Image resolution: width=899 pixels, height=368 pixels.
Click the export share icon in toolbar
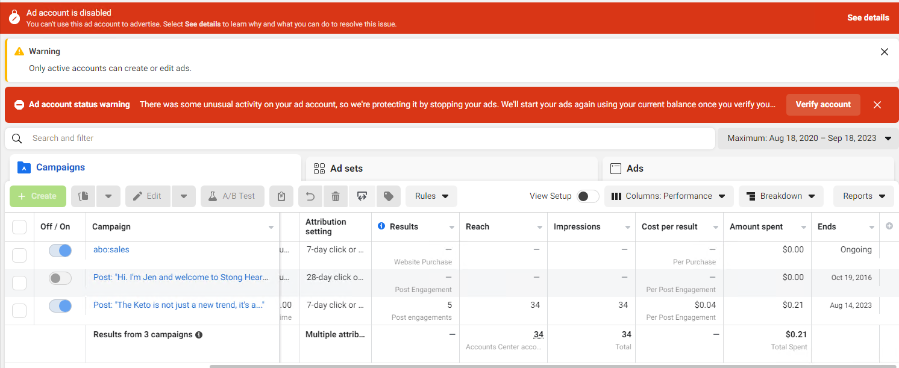point(362,196)
